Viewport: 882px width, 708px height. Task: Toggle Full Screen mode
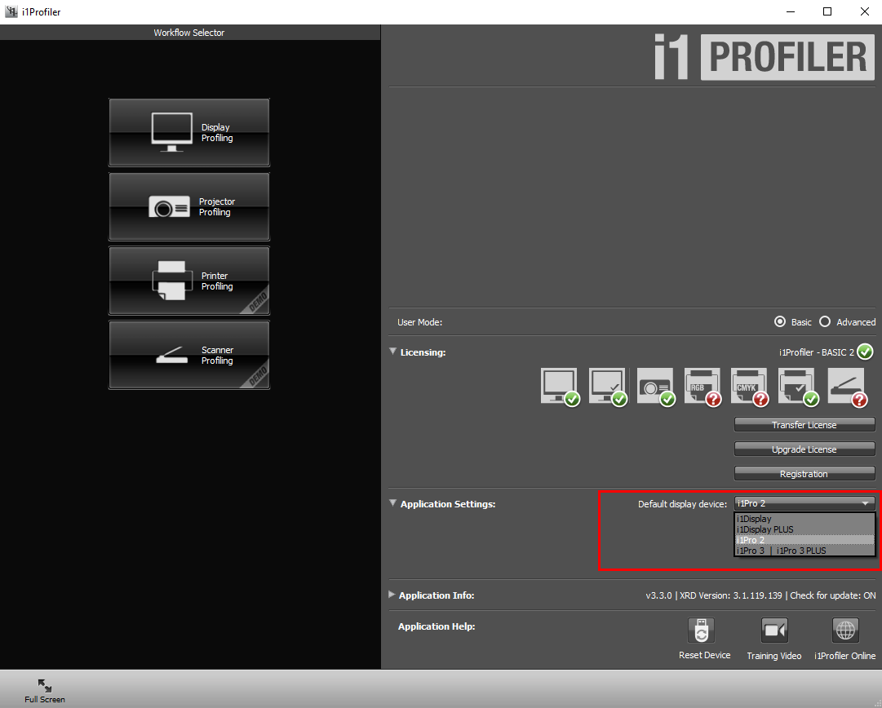click(x=44, y=691)
